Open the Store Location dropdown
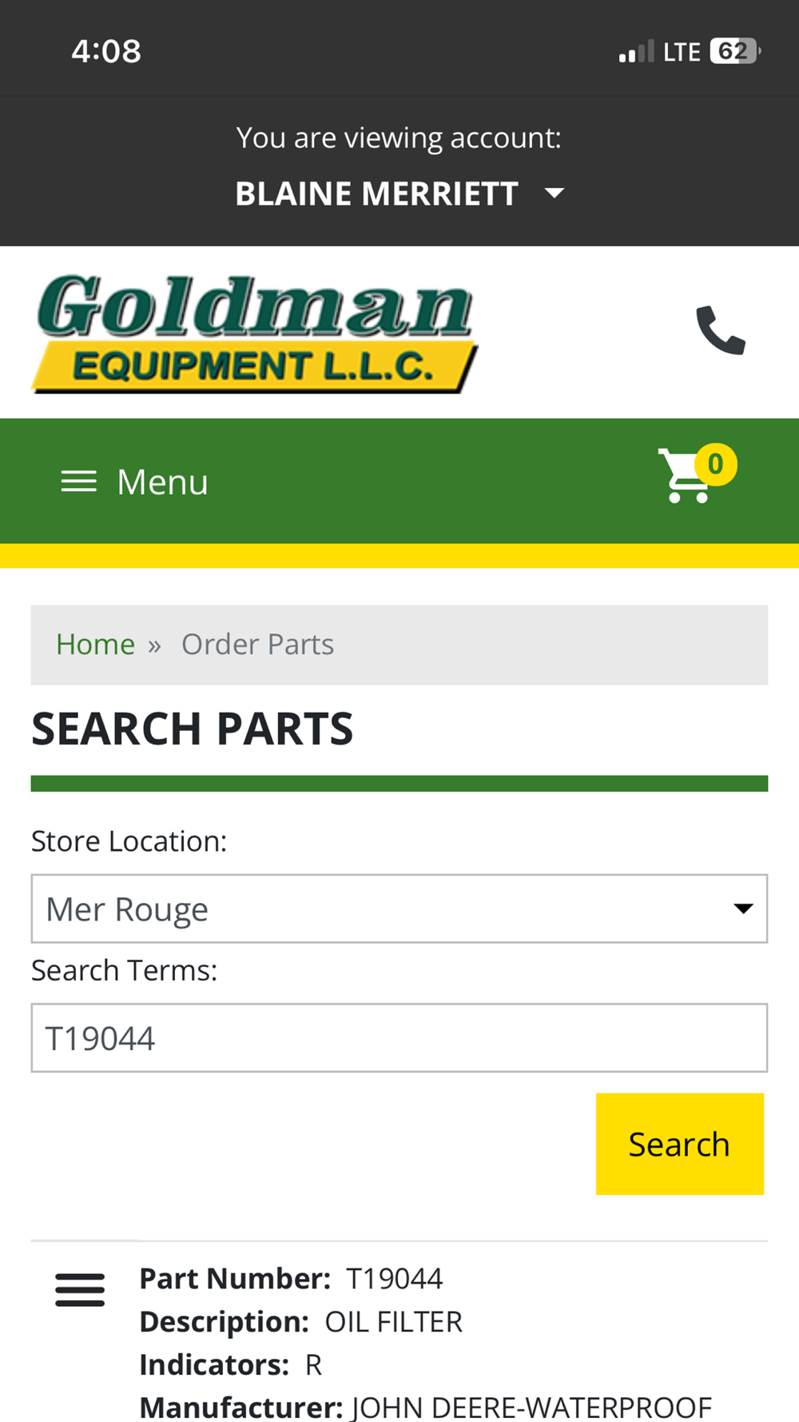 399,909
